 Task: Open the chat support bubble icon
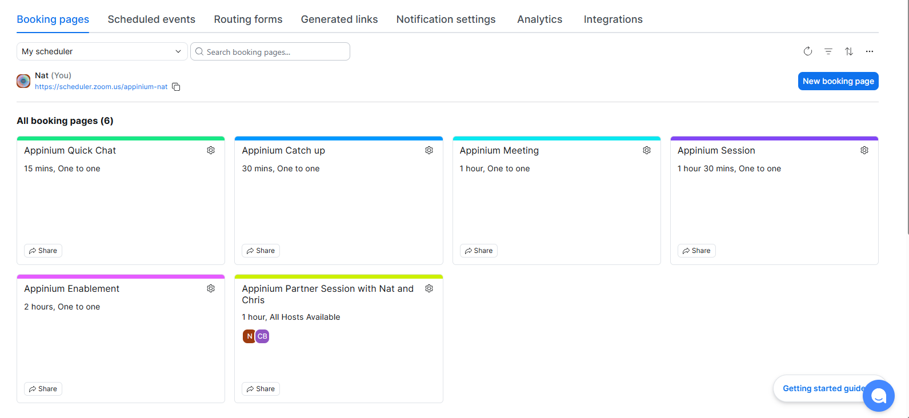coord(878,396)
